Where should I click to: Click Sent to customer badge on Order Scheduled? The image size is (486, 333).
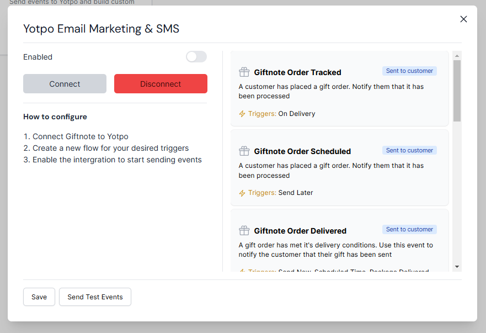click(x=409, y=151)
